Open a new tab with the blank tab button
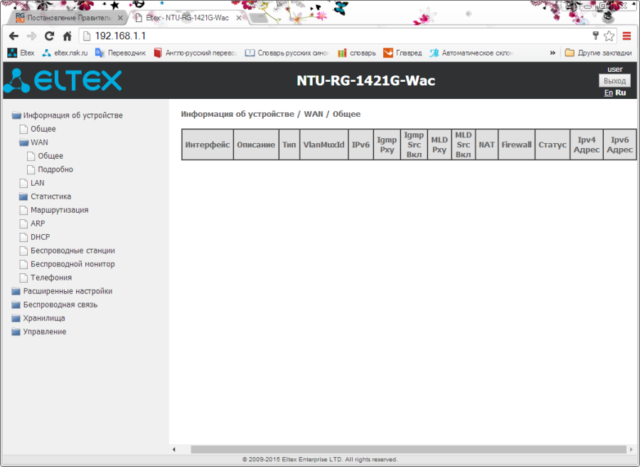This screenshot has height=467, width=640. click(x=258, y=18)
